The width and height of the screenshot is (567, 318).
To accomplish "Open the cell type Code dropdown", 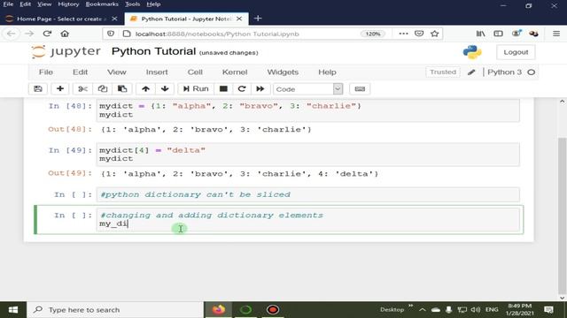I will coord(308,89).
